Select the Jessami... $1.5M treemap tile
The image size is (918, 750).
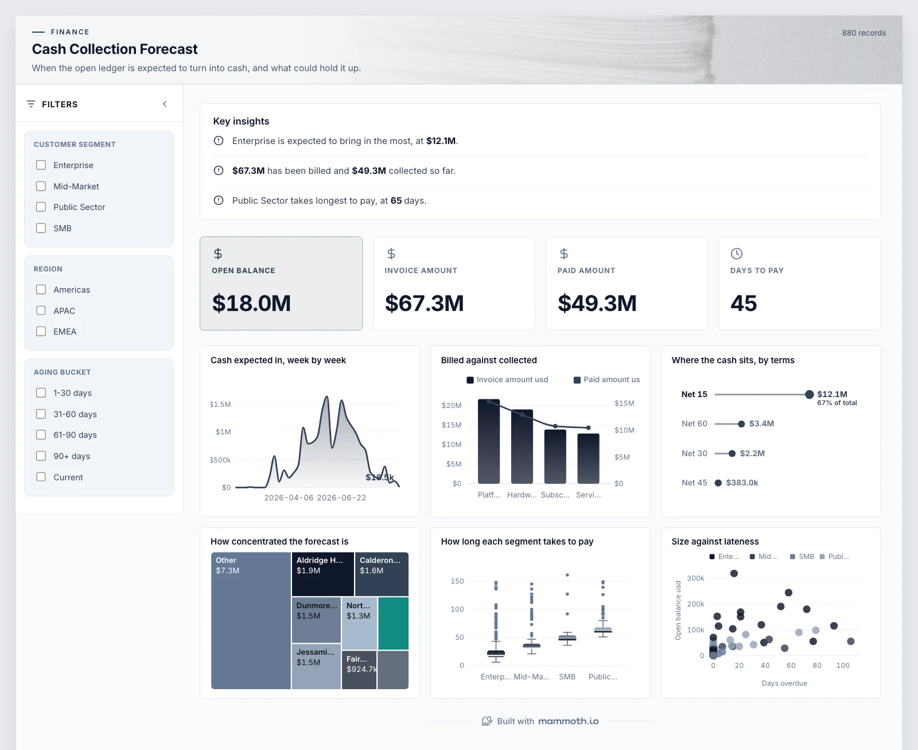pos(316,666)
